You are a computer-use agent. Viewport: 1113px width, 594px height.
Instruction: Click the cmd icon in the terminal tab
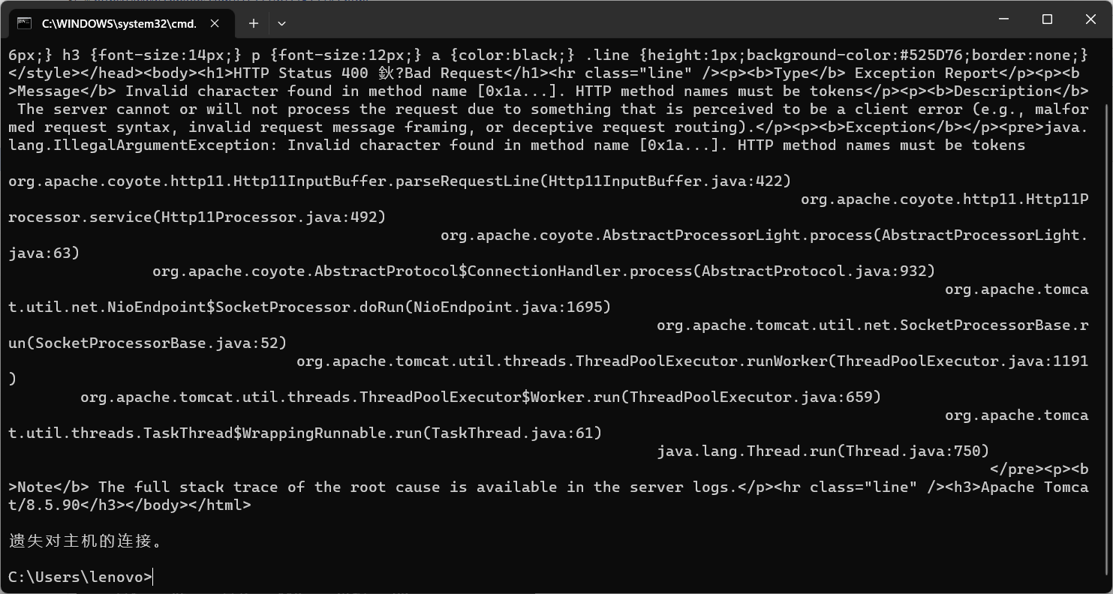point(24,23)
